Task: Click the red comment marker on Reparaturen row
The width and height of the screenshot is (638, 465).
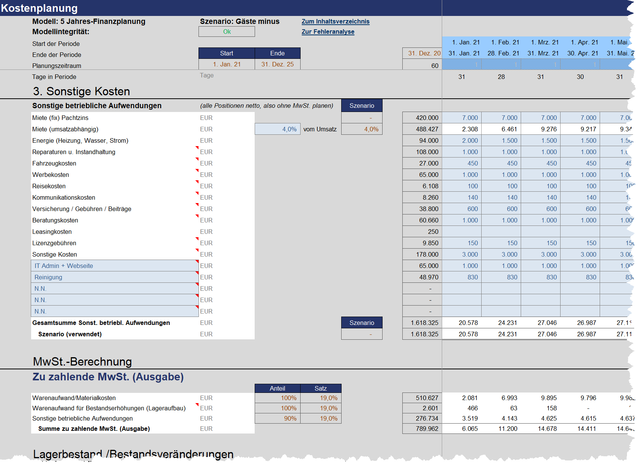Action: 197,148
